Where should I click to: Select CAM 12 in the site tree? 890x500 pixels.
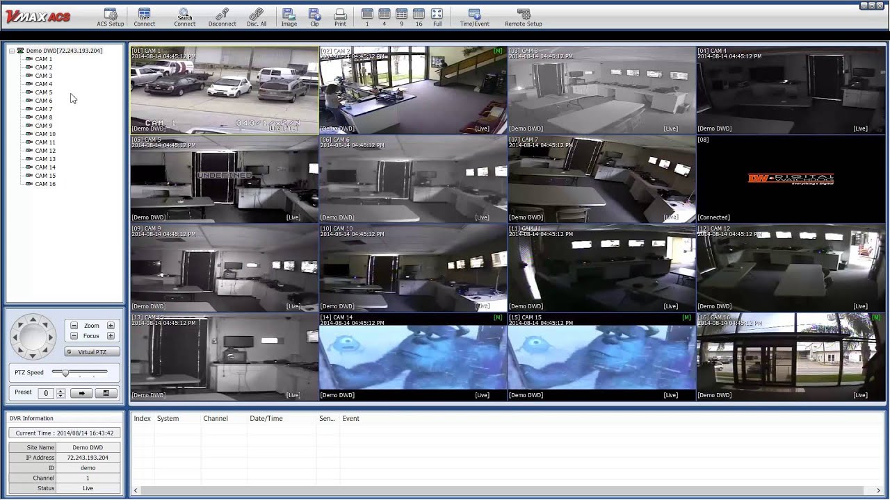coord(45,151)
